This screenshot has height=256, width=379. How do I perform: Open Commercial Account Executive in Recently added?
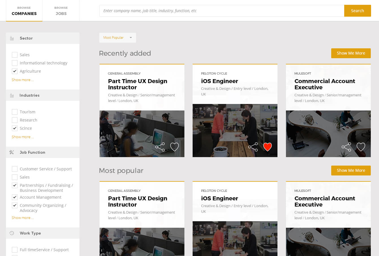325,84
